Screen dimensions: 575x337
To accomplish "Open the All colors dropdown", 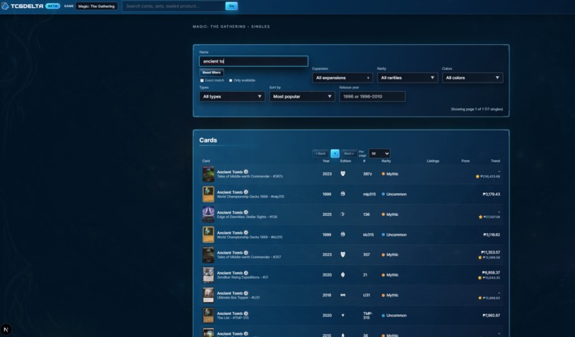I will click(472, 78).
